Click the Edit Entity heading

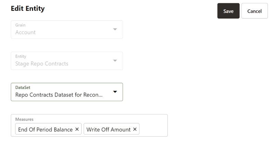tap(28, 9)
